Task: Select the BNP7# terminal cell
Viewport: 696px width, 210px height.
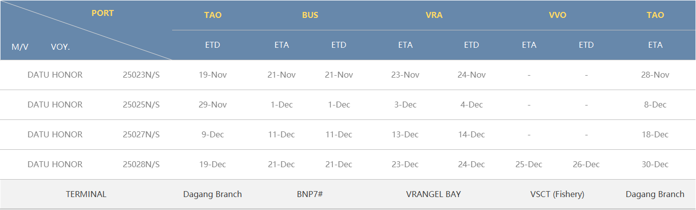Action: point(310,194)
